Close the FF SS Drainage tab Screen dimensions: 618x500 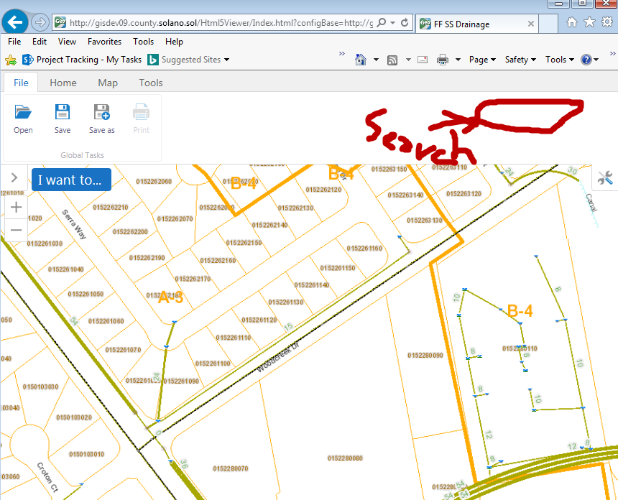531,24
